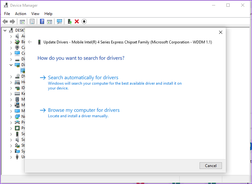Expand the Ke node chevron
The image size is (252, 184).
click(x=11, y=94)
